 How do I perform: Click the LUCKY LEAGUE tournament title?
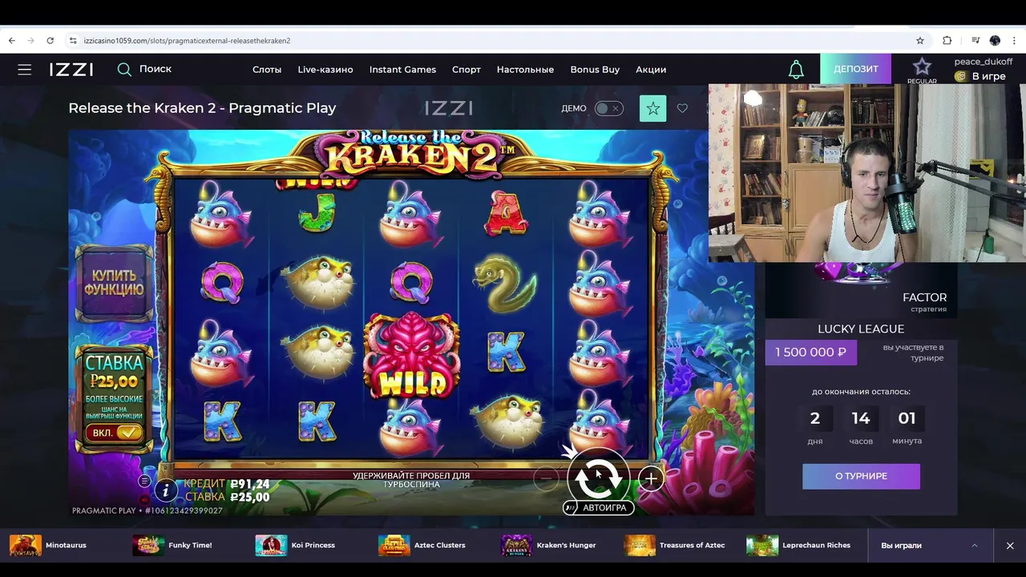coord(861,329)
